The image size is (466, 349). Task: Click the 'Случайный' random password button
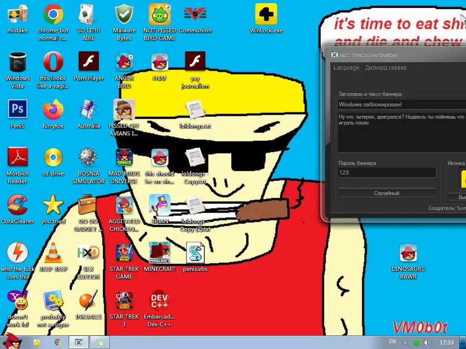click(x=387, y=193)
